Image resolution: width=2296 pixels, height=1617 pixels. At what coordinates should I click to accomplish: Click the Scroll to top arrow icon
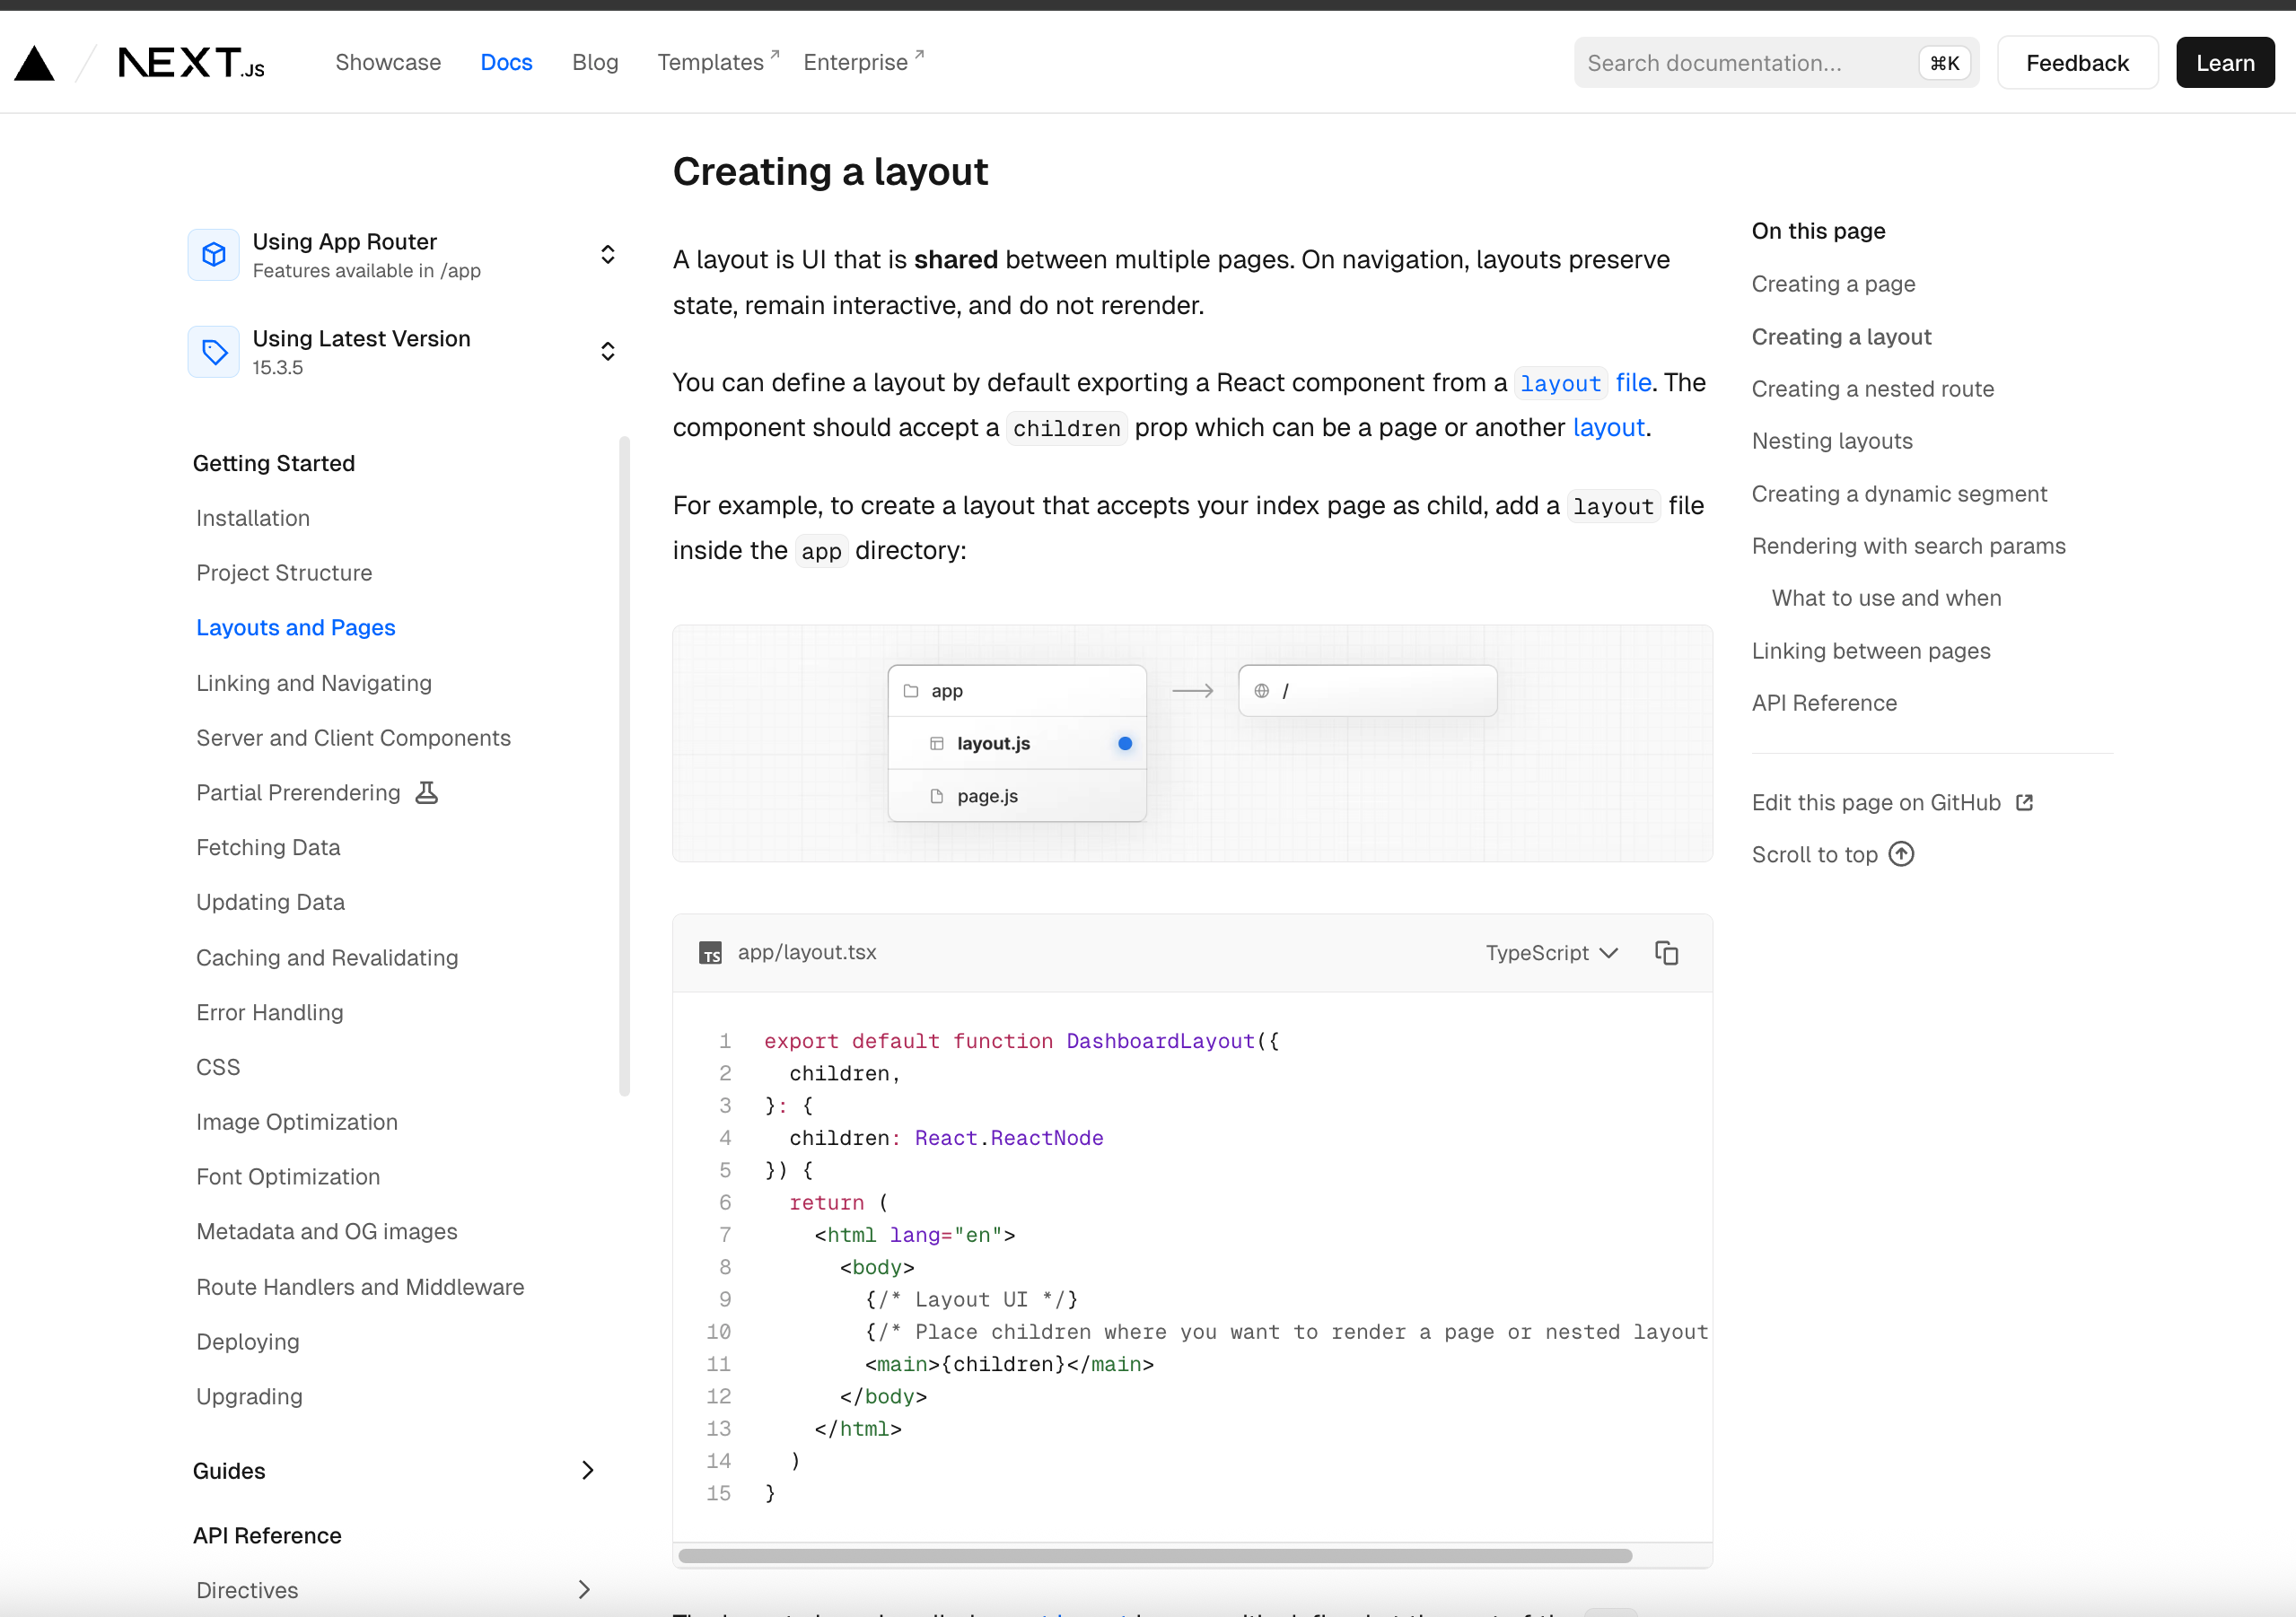pos(1901,854)
